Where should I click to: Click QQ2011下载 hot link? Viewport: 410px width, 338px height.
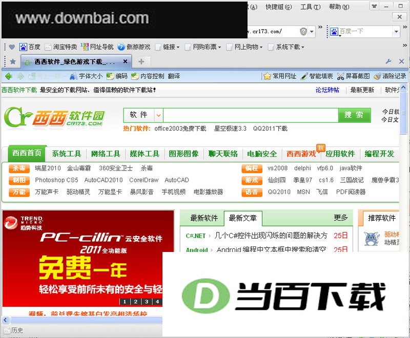270,129
